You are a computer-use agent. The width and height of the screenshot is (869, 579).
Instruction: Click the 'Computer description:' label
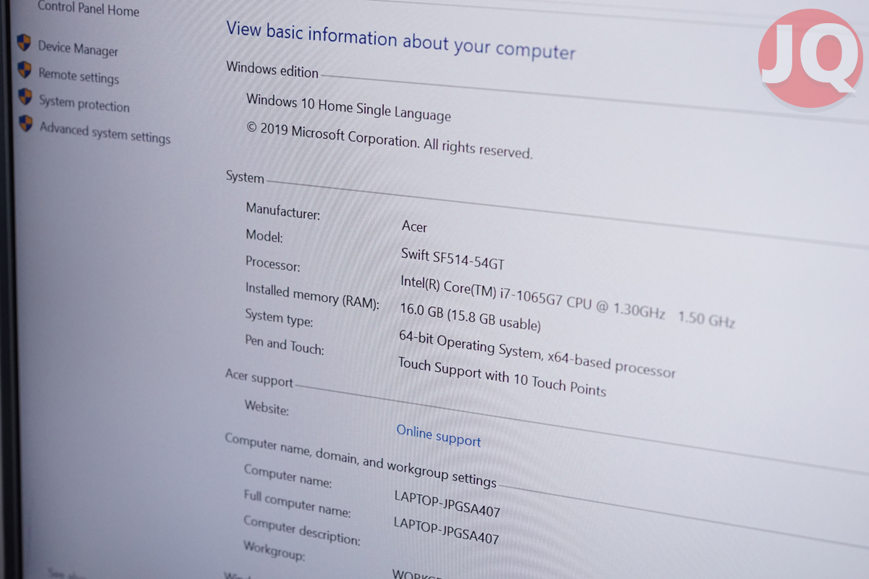pos(301,531)
